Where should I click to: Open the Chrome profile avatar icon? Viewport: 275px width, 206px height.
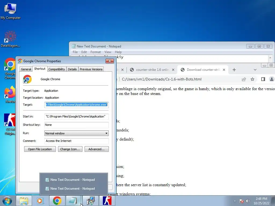(272, 79)
